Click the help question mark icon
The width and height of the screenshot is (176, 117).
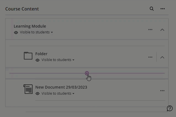point(170,108)
